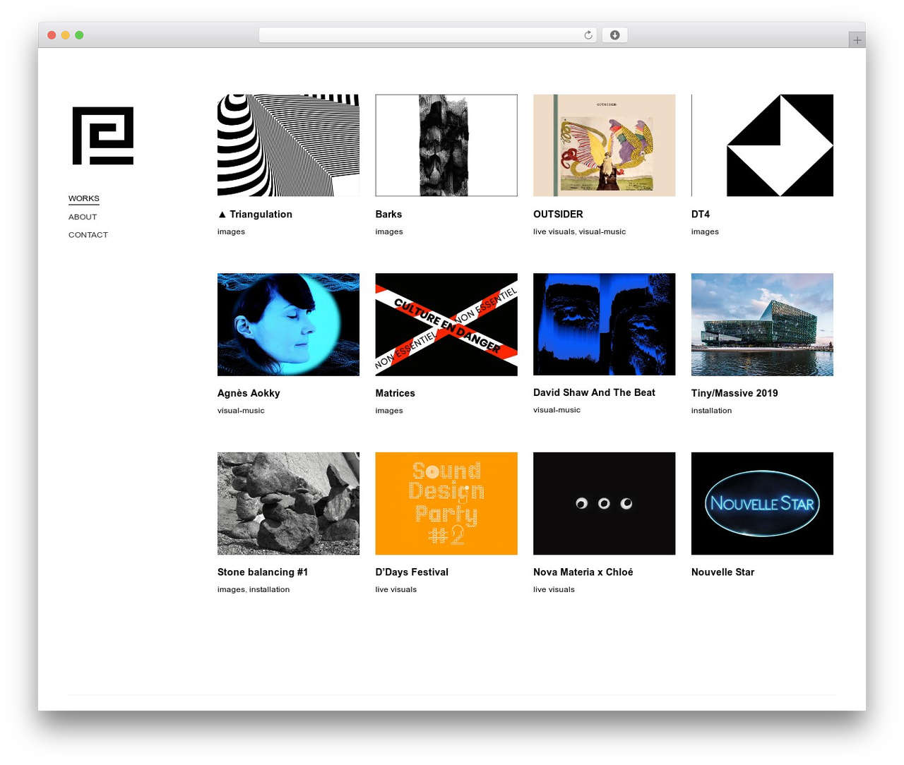Click the browser address bar
This screenshot has width=904, height=765.
(428, 35)
